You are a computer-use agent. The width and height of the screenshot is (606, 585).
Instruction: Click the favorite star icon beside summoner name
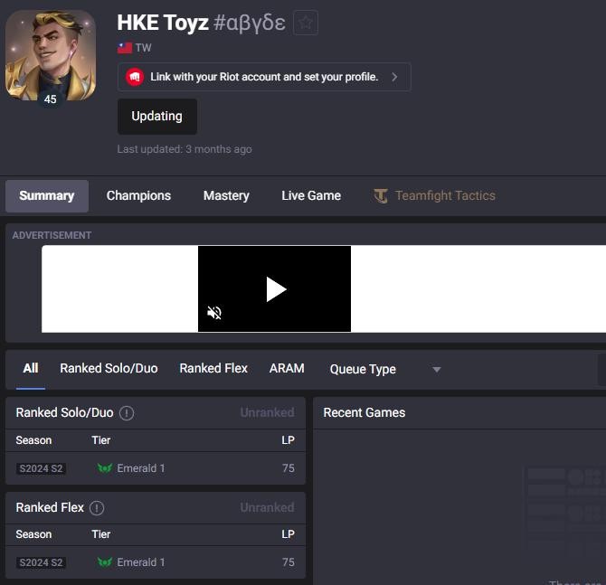[x=306, y=23]
